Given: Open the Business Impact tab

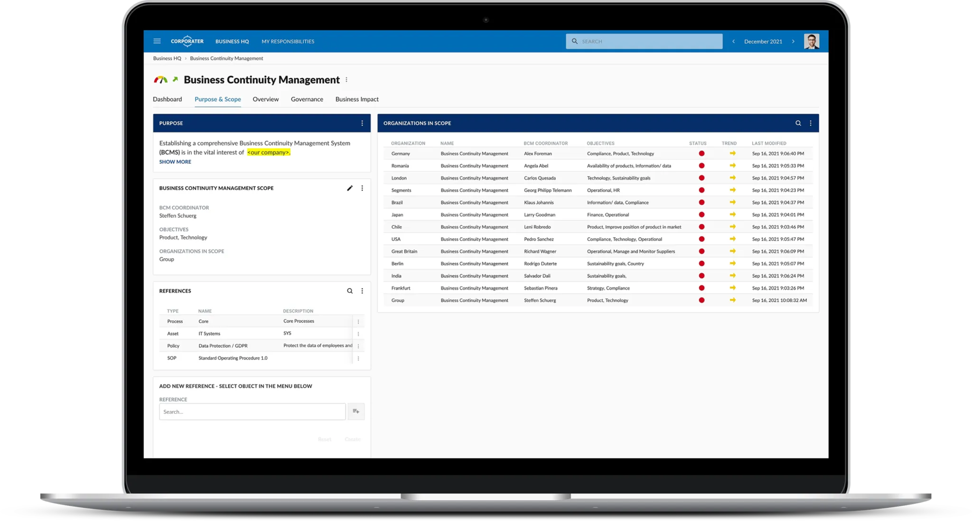Looking at the screenshot, I should tap(357, 99).
